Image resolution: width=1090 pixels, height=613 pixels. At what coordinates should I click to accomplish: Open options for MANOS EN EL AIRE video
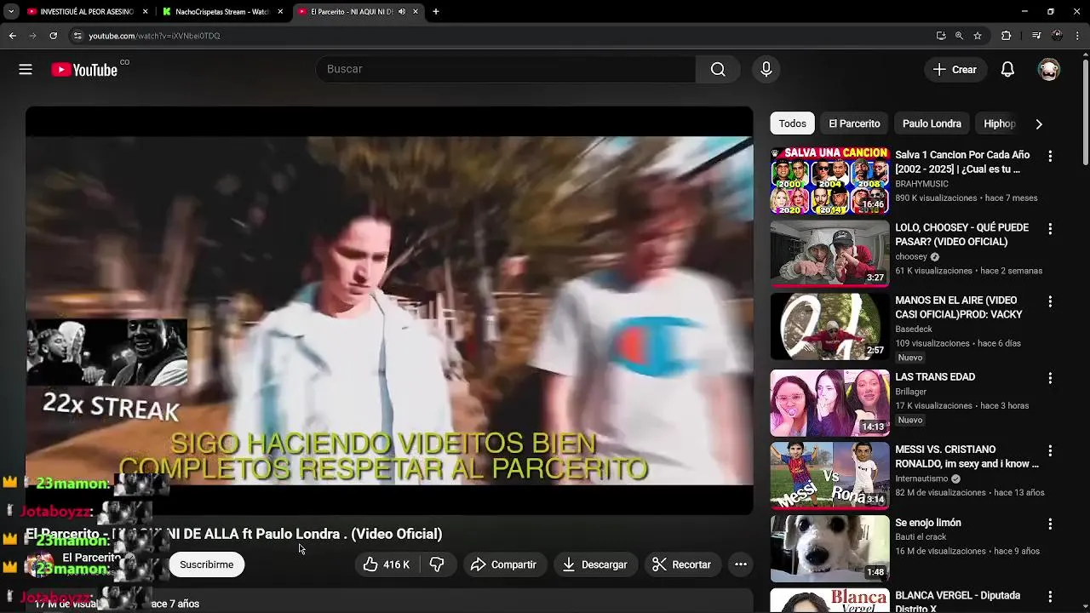1050,301
